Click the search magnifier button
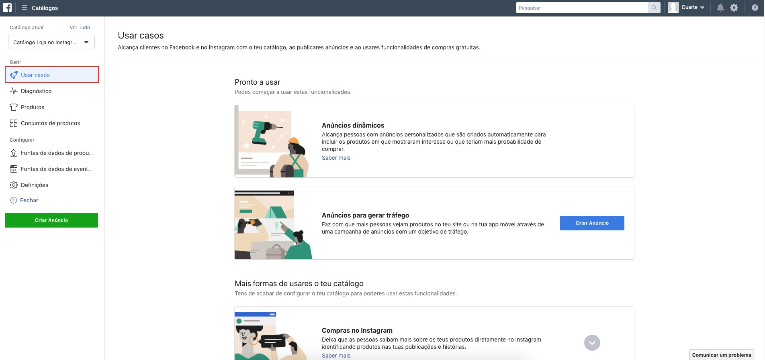Image resolution: width=765 pixels, height=360 pixels. point(654,8)
